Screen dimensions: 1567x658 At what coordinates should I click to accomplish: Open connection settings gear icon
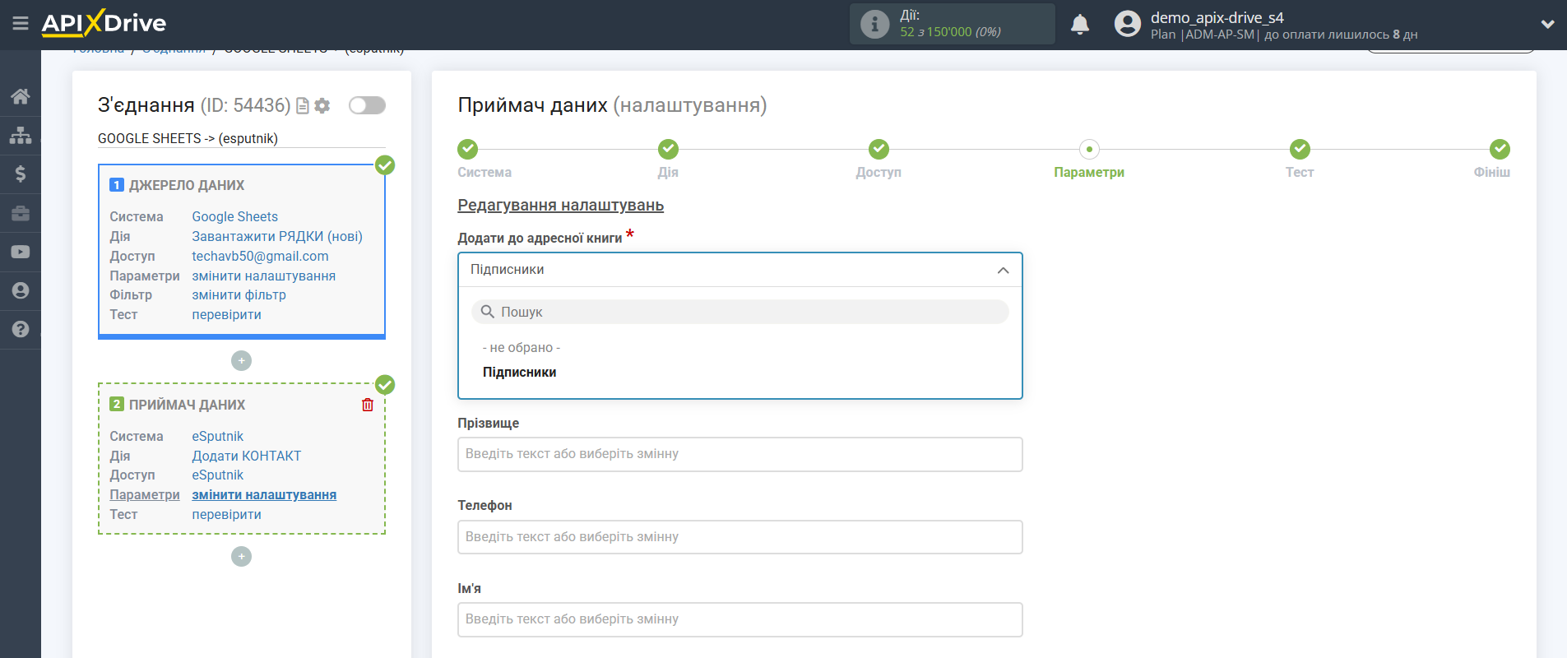322,106
